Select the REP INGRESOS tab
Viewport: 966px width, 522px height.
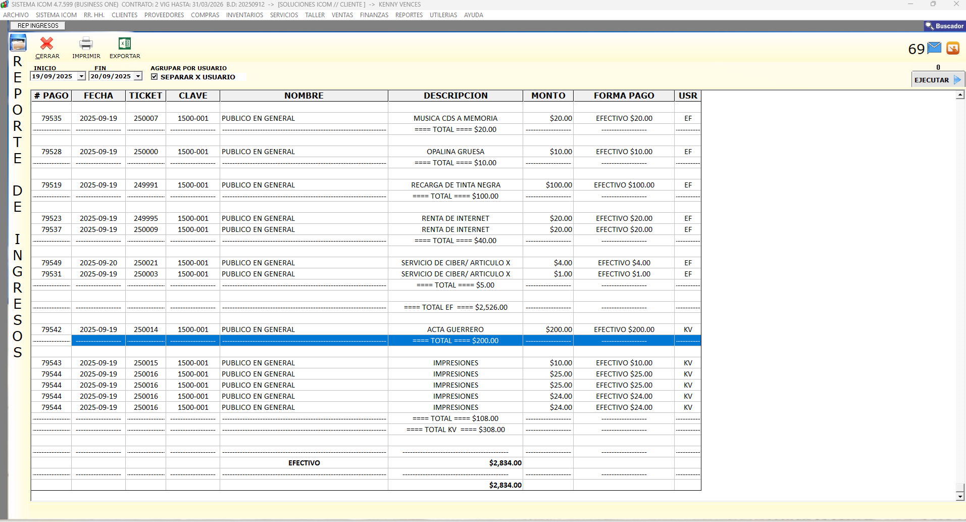(38, 26)
